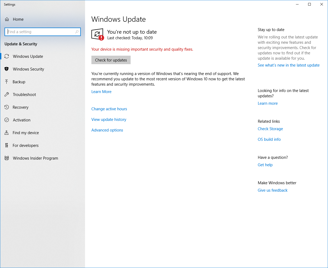Select Windows Update in the sidebar
The image size is (328, 268).
point(43,56)
